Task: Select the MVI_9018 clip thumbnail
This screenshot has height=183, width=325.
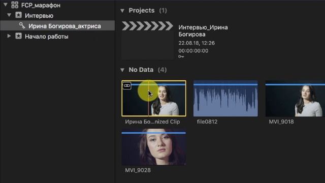Action: (x=295, y=99)
